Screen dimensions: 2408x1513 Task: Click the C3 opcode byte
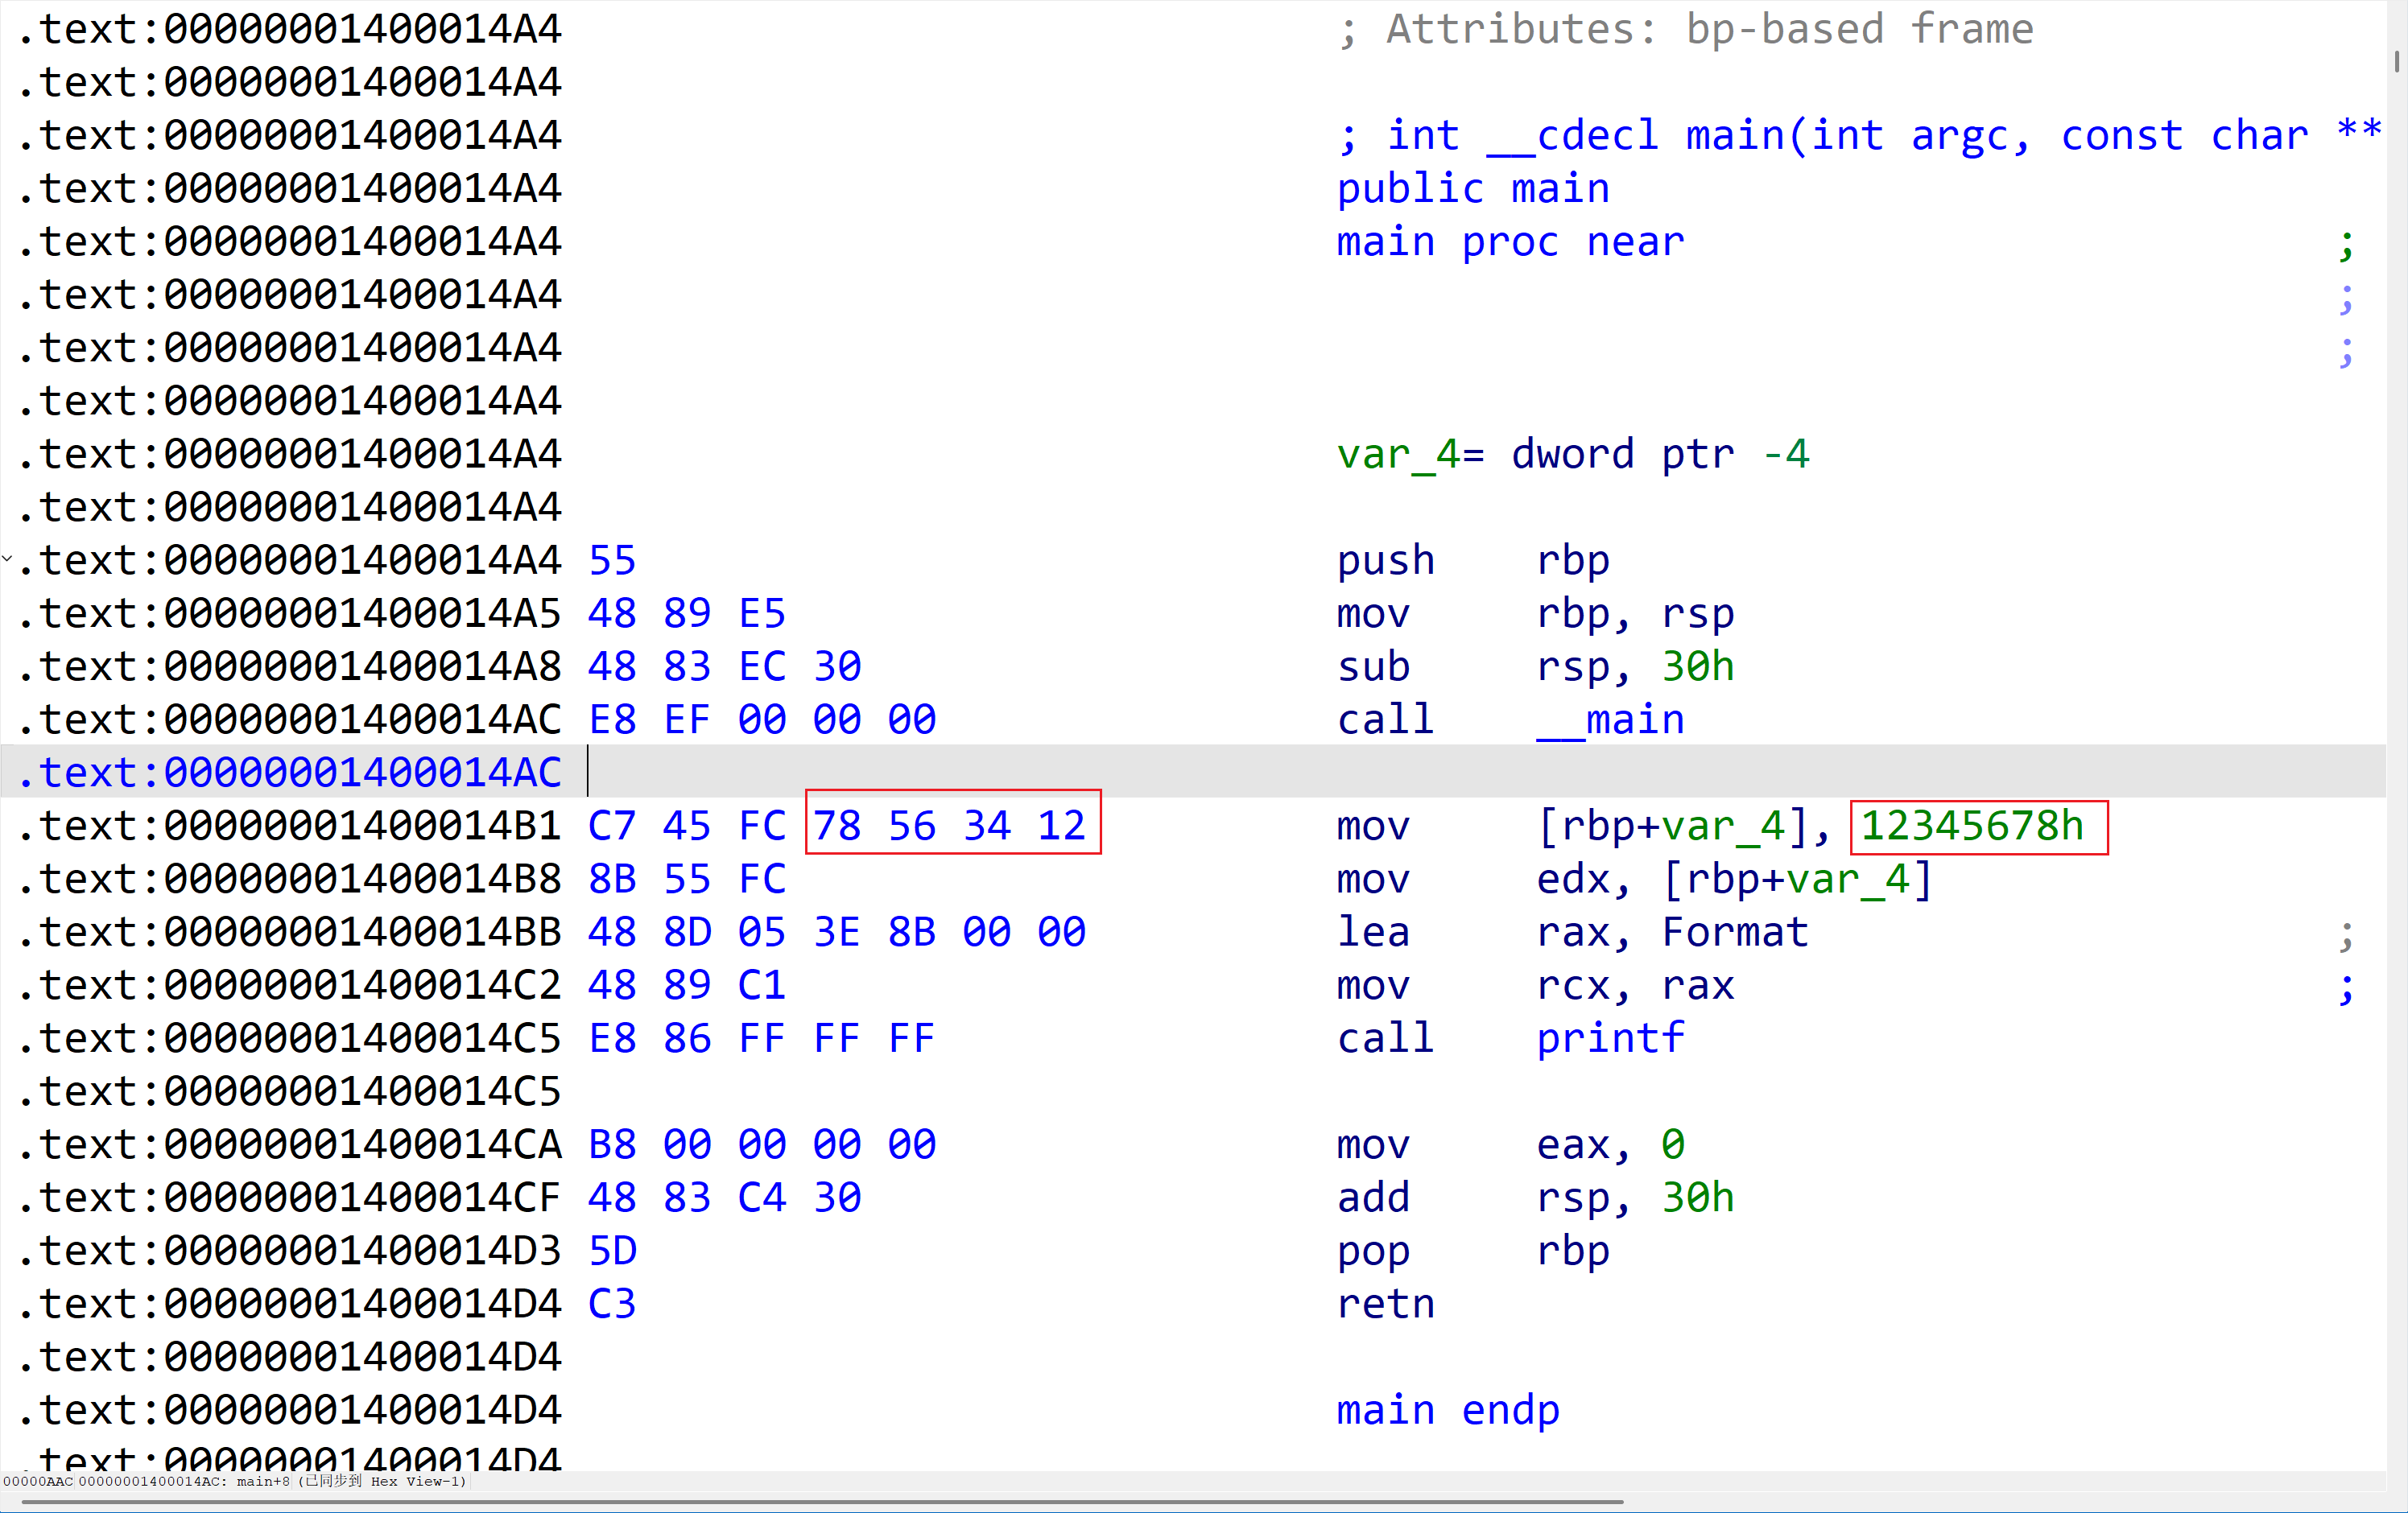[611, 1304]
